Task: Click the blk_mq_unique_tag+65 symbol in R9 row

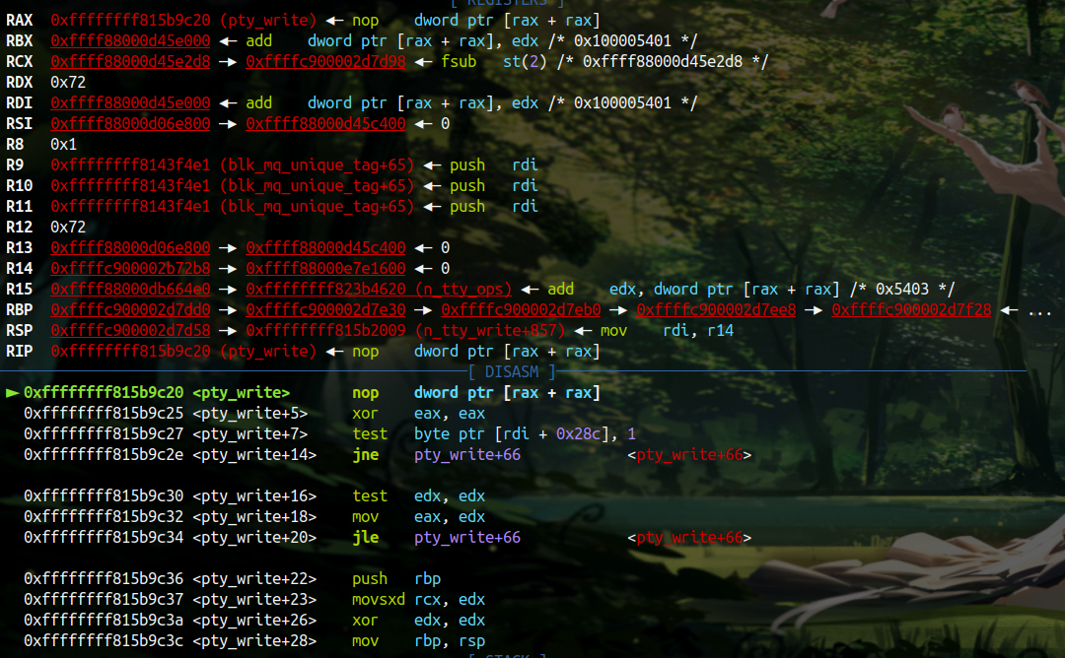Action: (x=318, y=165)
